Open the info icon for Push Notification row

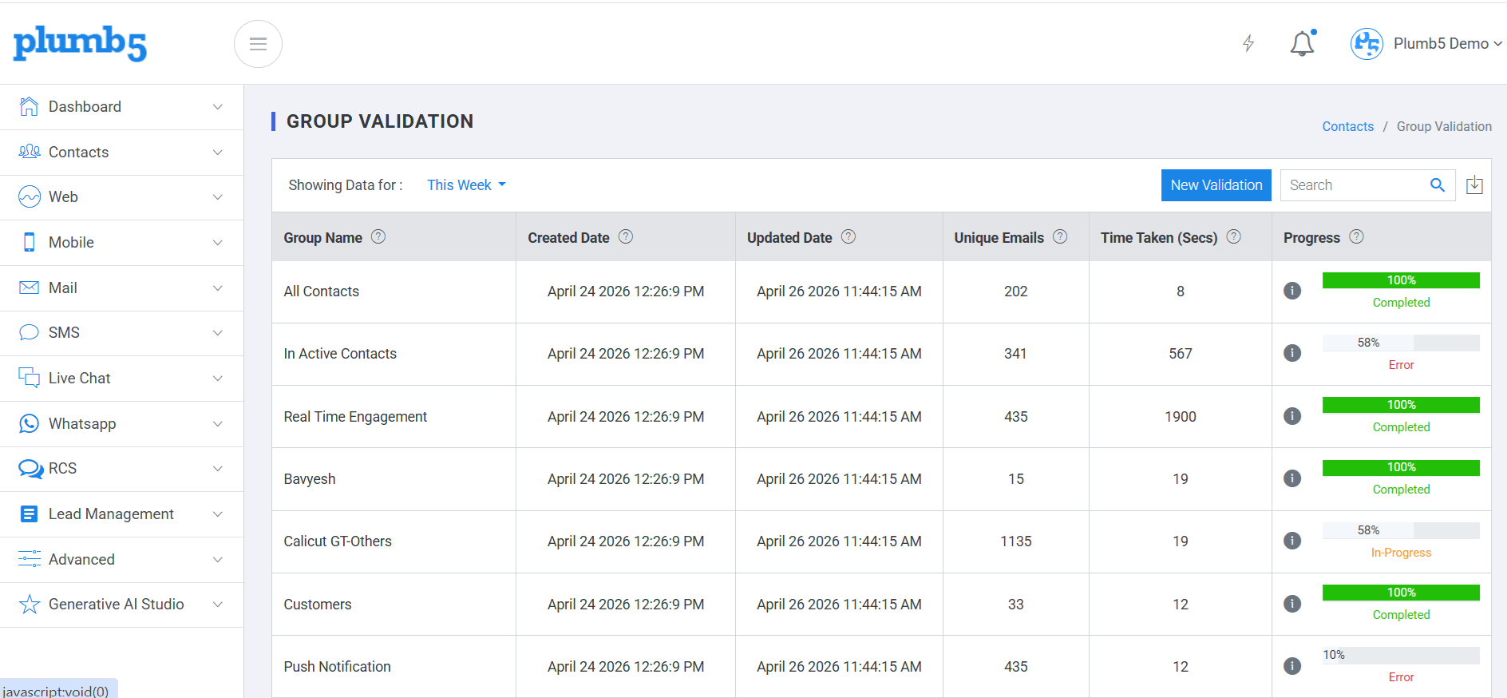pyautogui.click(x=1292, y=666)
